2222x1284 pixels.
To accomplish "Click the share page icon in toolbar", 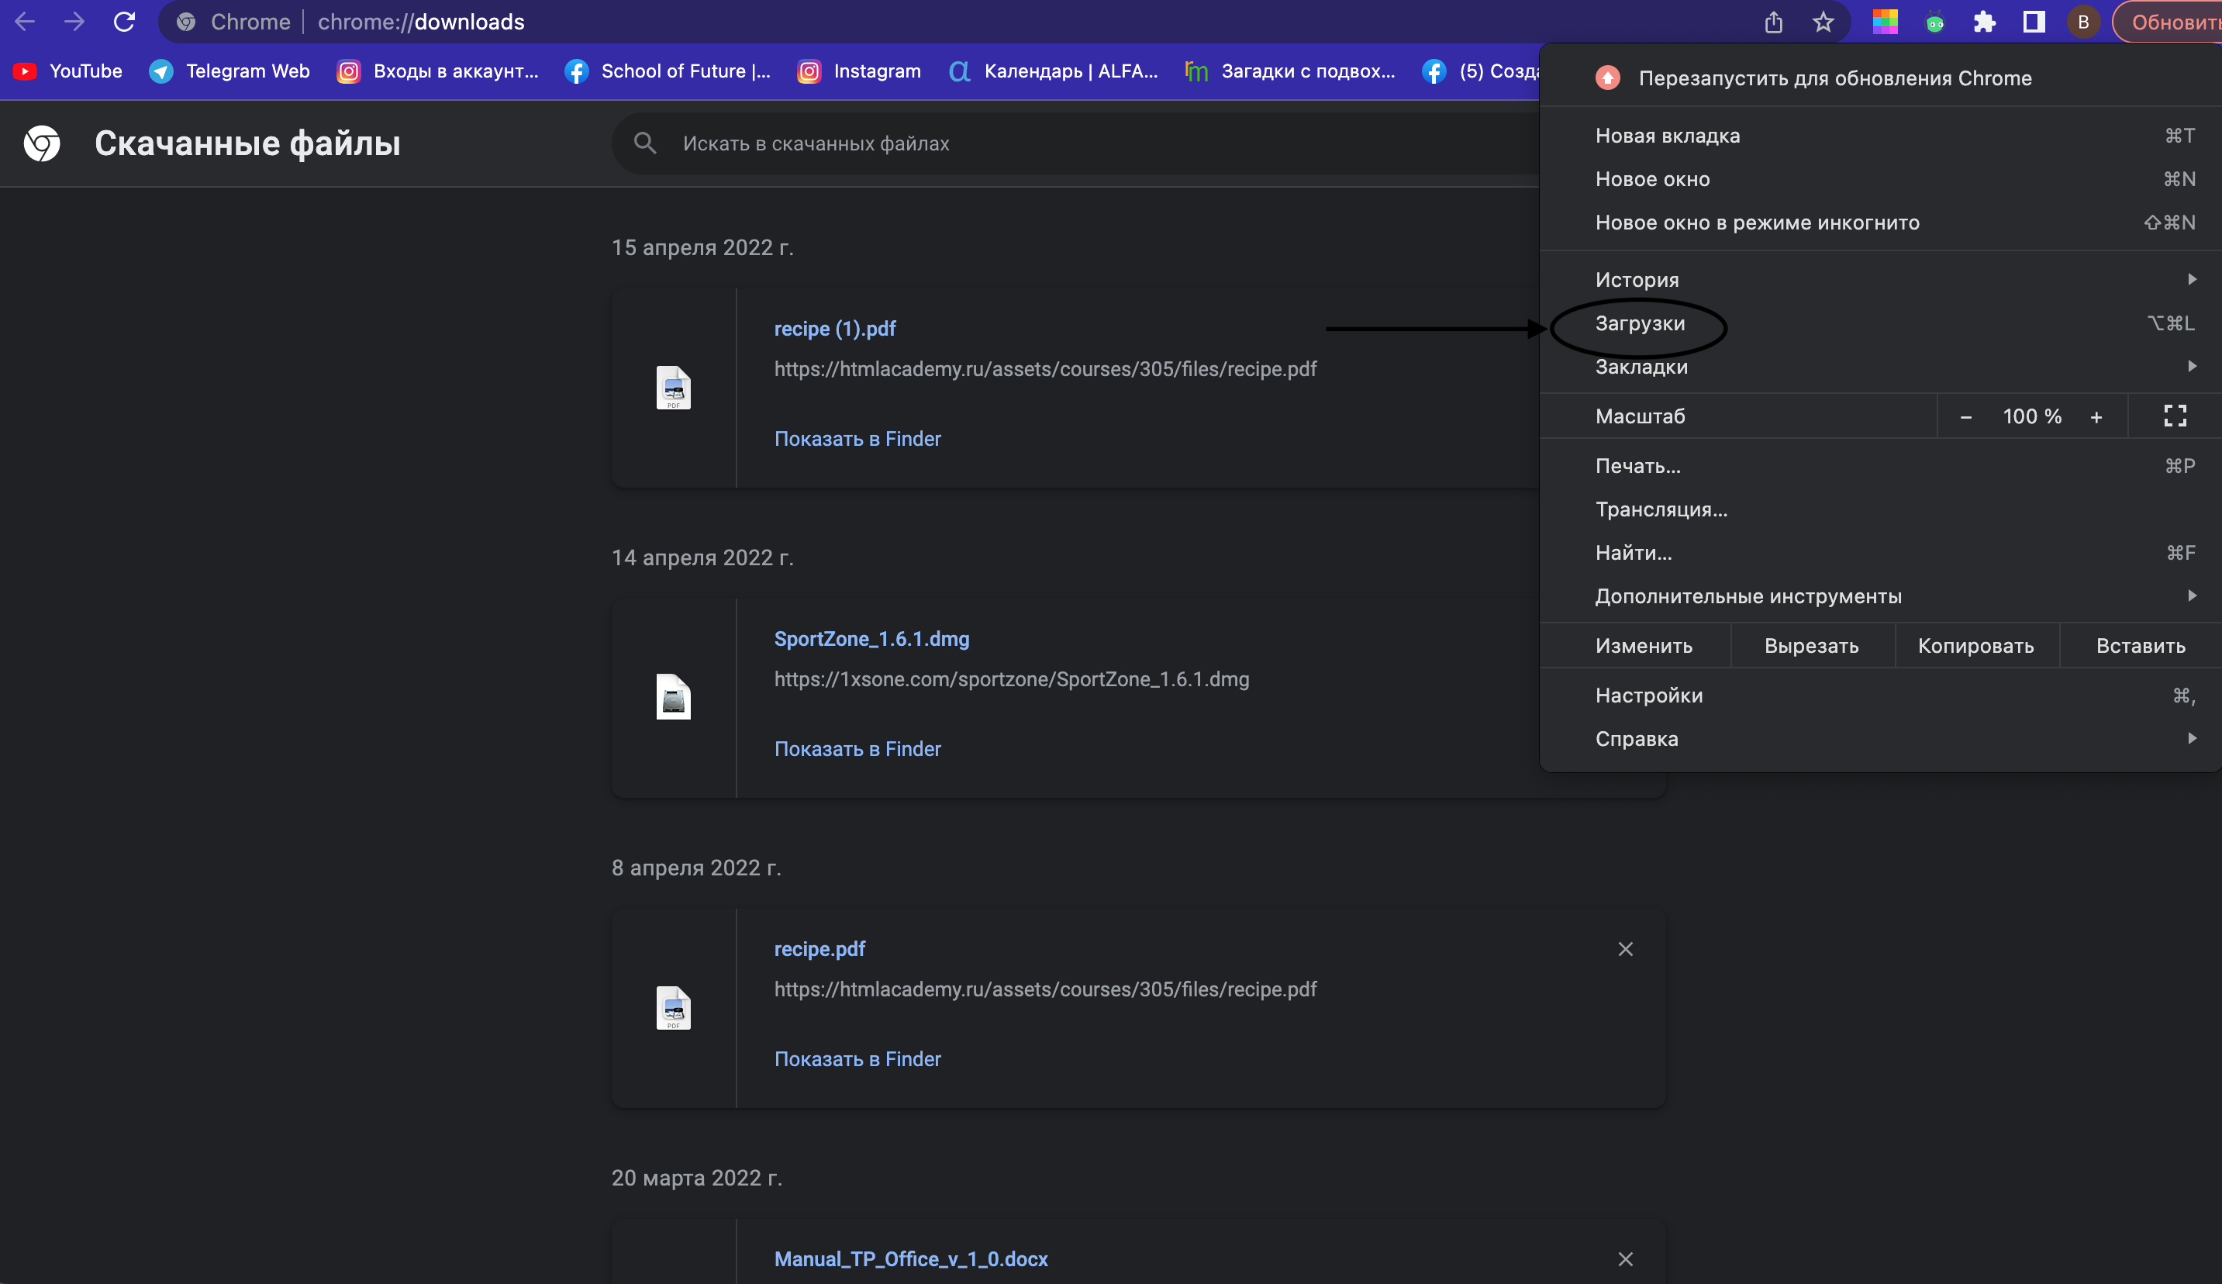I will (1773, 22).
